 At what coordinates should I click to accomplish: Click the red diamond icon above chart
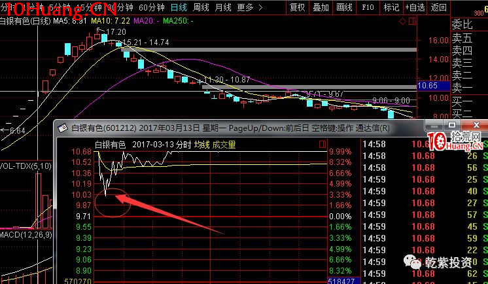point(402,21)
